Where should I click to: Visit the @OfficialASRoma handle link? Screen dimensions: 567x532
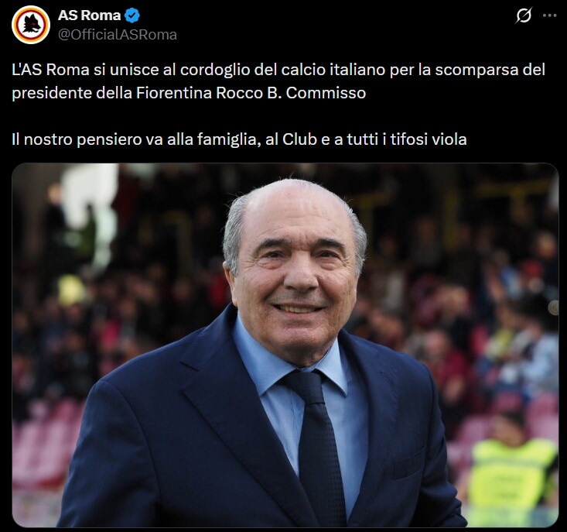point(118,35)
